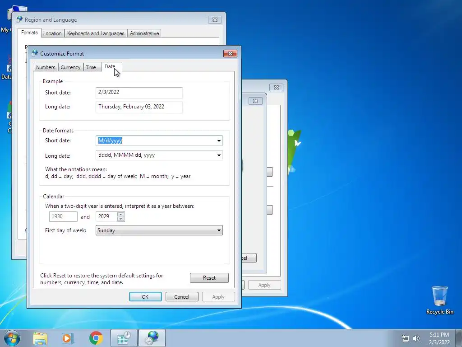Click the Short date example box 2/3/2022
This screenshot has width=462, height=347.
pos(139,93)
